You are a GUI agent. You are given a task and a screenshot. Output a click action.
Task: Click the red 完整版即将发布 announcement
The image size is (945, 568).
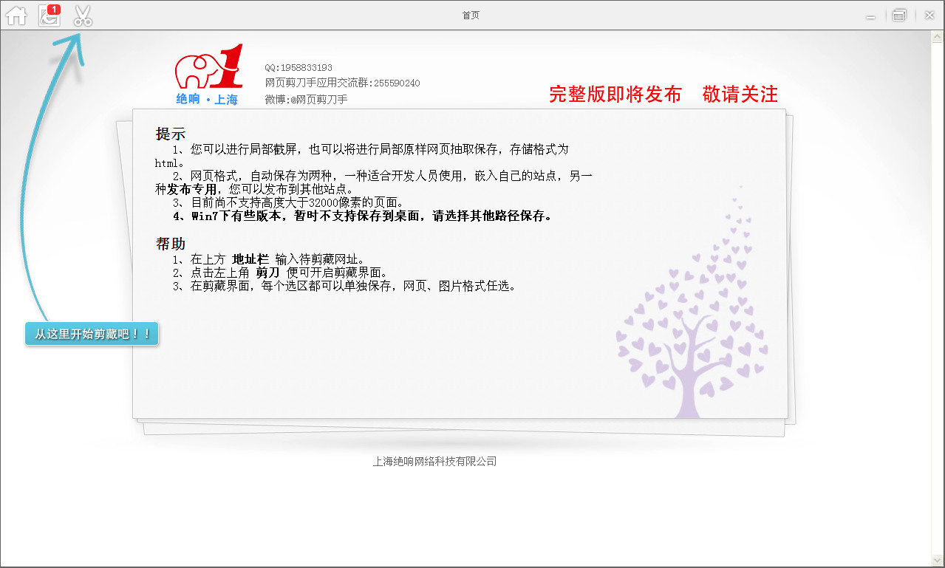point(615,95)
